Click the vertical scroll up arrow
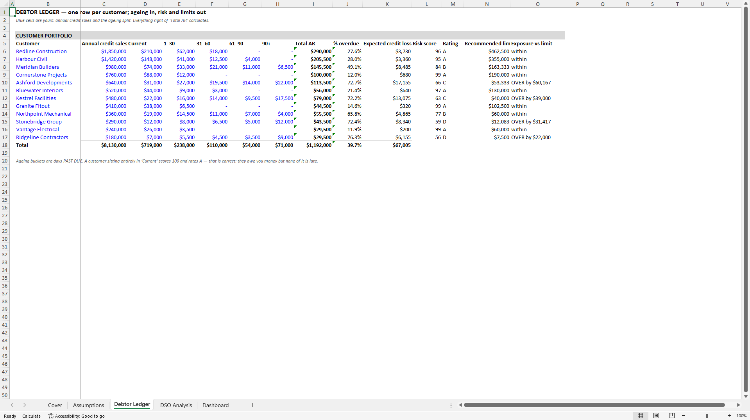 [746, 3]
